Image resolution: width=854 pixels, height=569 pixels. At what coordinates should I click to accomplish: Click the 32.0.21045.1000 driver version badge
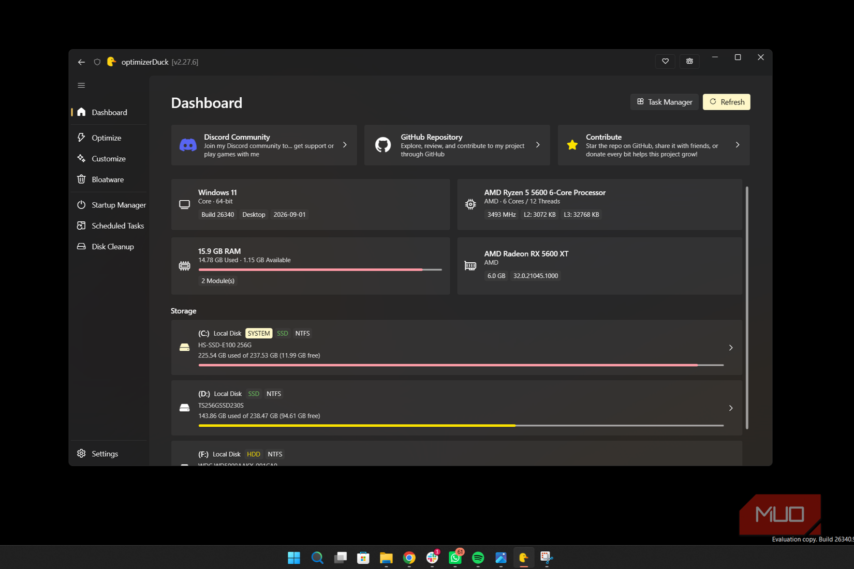[x=536, y=276]
